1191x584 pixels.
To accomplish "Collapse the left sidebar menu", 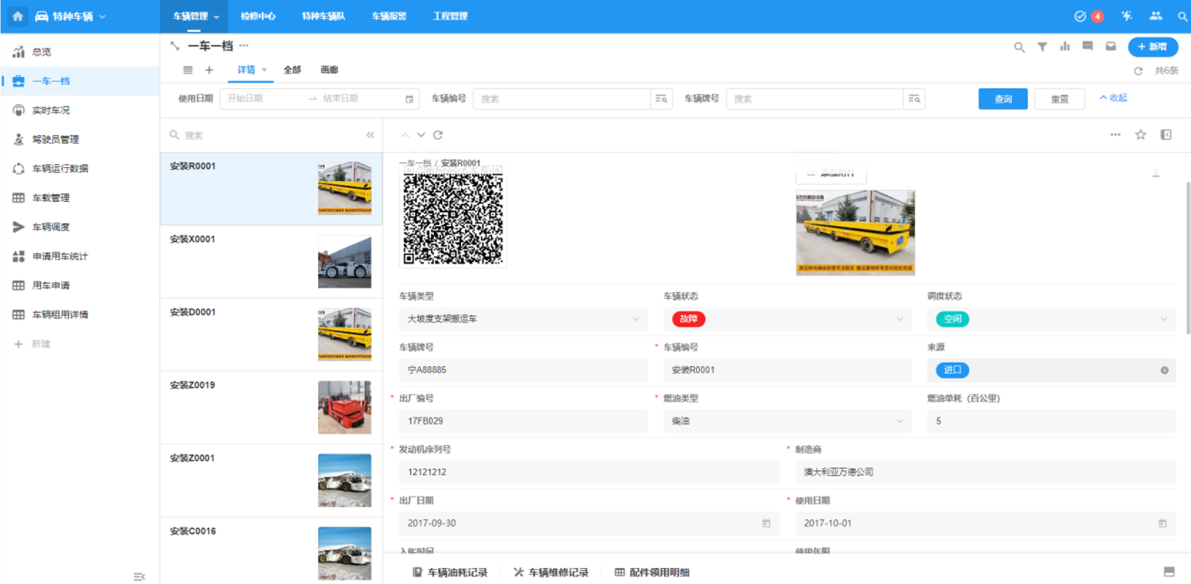I will [139, 577].
